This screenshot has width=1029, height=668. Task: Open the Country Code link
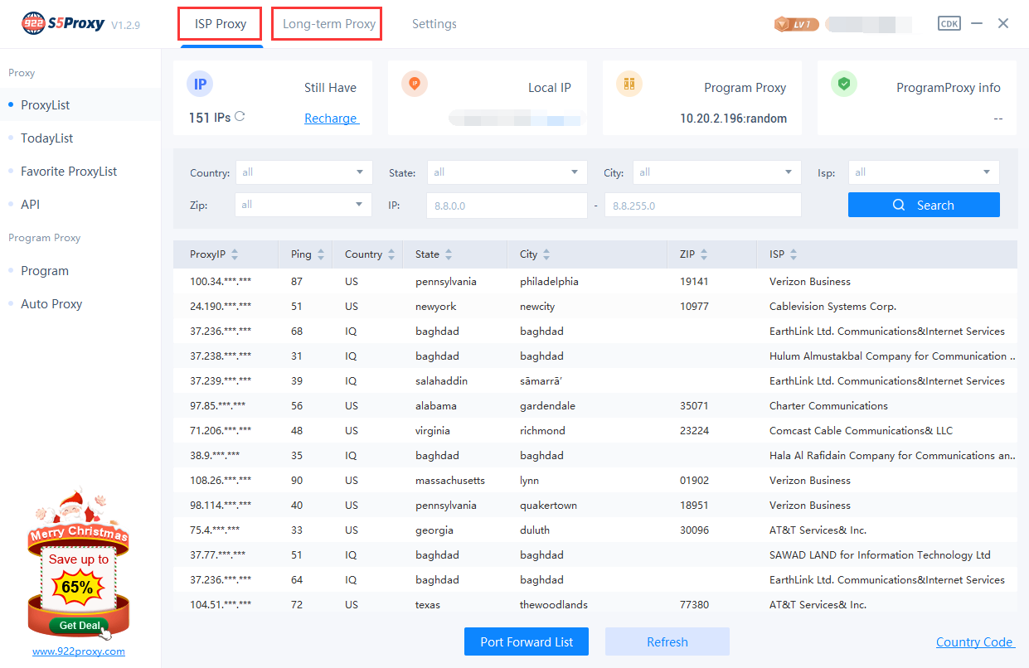[975, 642]
